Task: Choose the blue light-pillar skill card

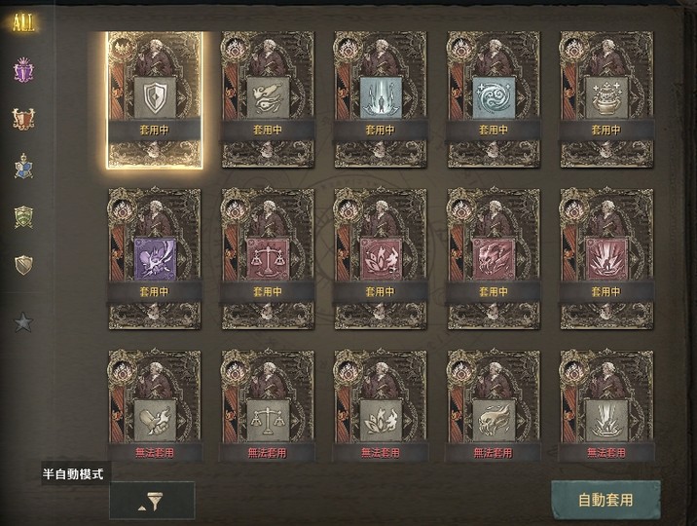Action: click(x=381, y=100)
